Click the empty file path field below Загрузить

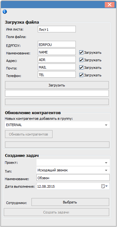tap(57, 93)
